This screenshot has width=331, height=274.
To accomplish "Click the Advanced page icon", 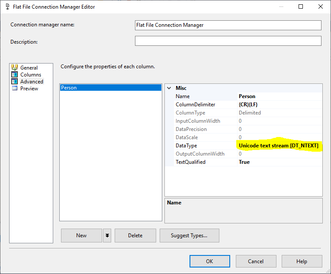I will click(14, 81).
